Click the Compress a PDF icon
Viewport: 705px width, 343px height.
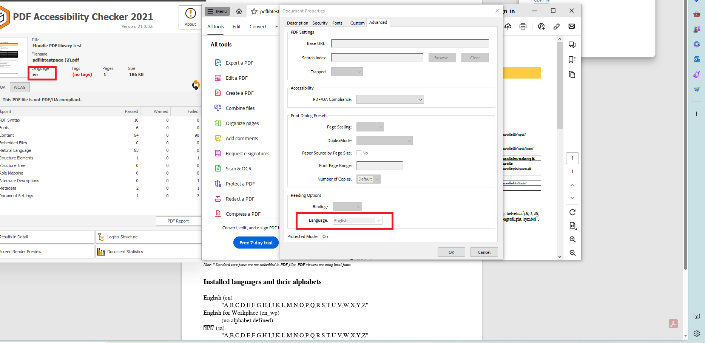[218, 214]
